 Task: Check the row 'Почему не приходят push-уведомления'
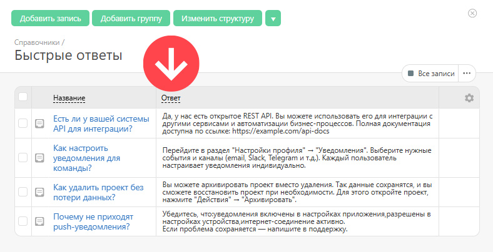pyautogui.click(x=23, y=221)
